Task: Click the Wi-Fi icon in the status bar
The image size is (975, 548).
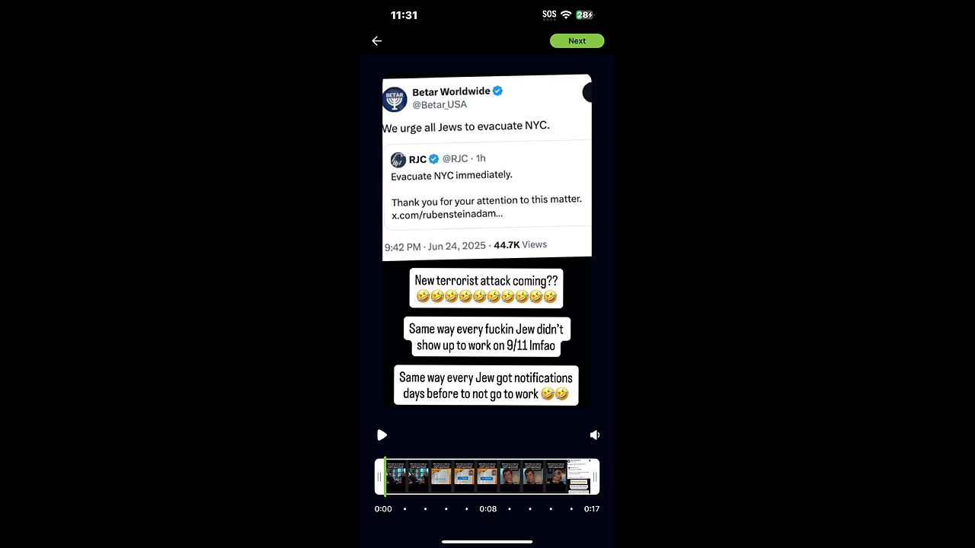Action: coord(566,14)
